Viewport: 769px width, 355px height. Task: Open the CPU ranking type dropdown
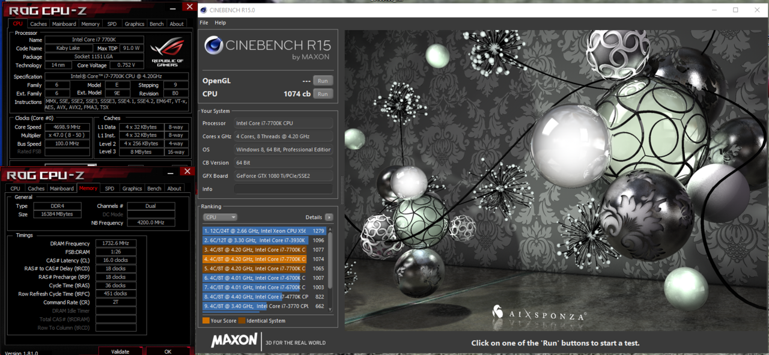[220, 217]
